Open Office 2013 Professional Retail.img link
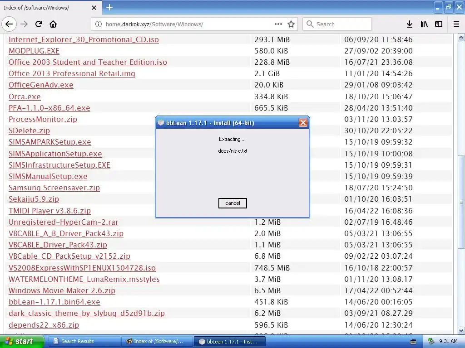465x348 pixels. point(72,73)
